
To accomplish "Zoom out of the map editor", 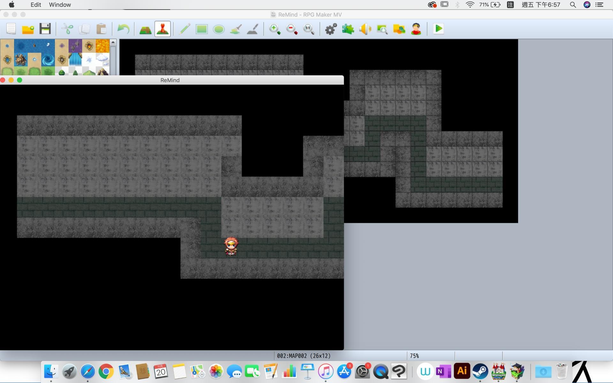I will tap(292, 29).
